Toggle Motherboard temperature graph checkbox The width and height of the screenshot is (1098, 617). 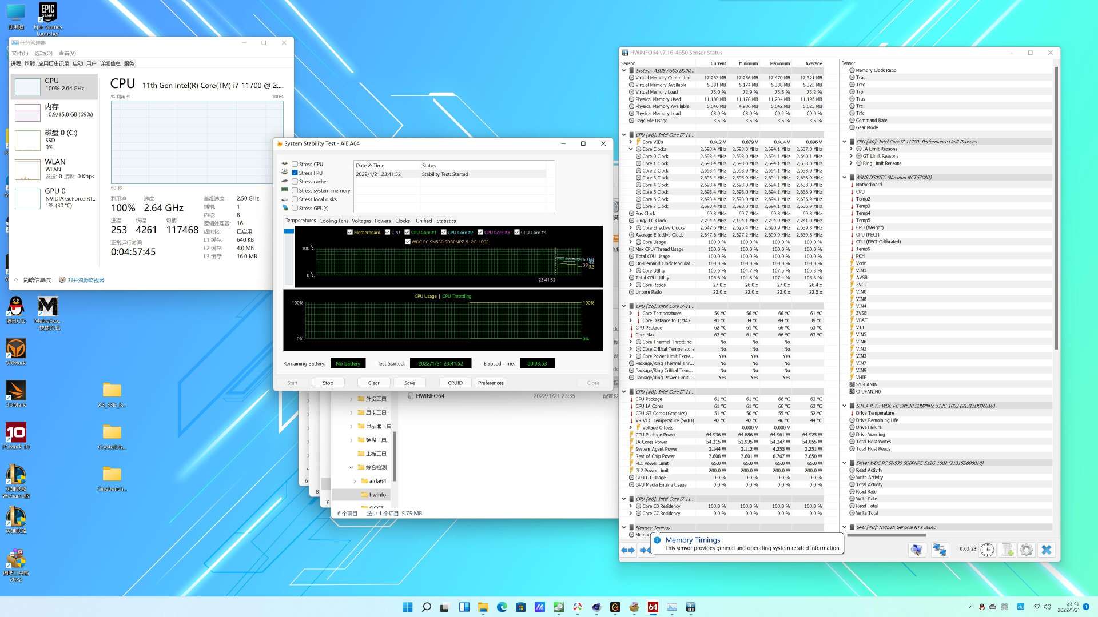350,233
